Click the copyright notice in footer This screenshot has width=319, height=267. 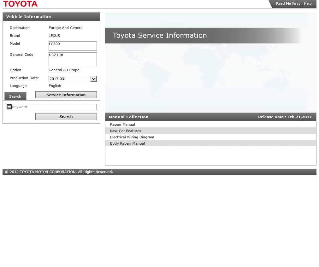click(x=59, y=172)
